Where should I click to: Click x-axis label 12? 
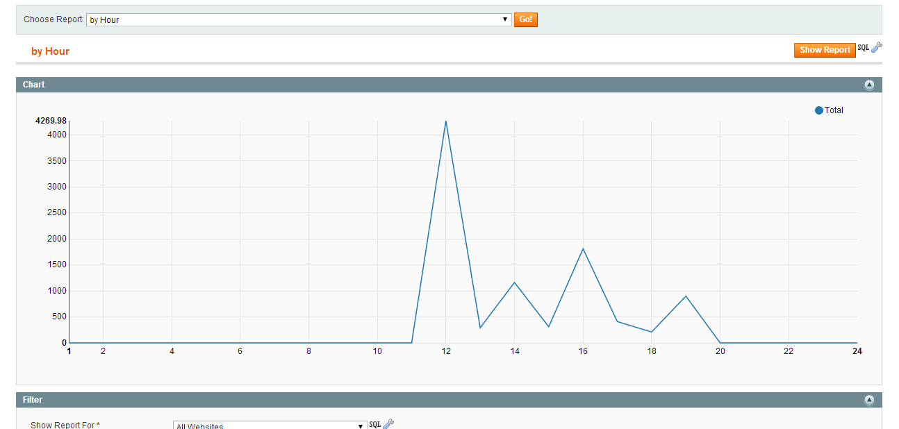click(446, 351)
